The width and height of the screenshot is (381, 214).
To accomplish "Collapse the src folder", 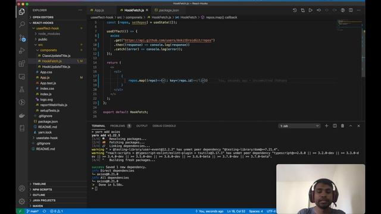I will pos(40,45).
